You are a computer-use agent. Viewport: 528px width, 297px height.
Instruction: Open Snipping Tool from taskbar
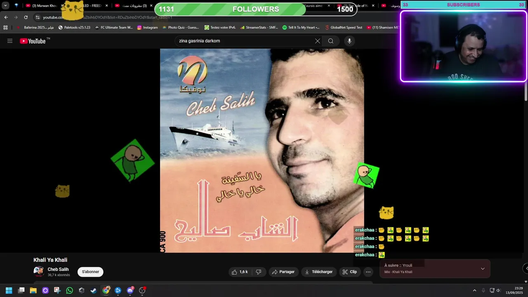[x=57, y=290]
